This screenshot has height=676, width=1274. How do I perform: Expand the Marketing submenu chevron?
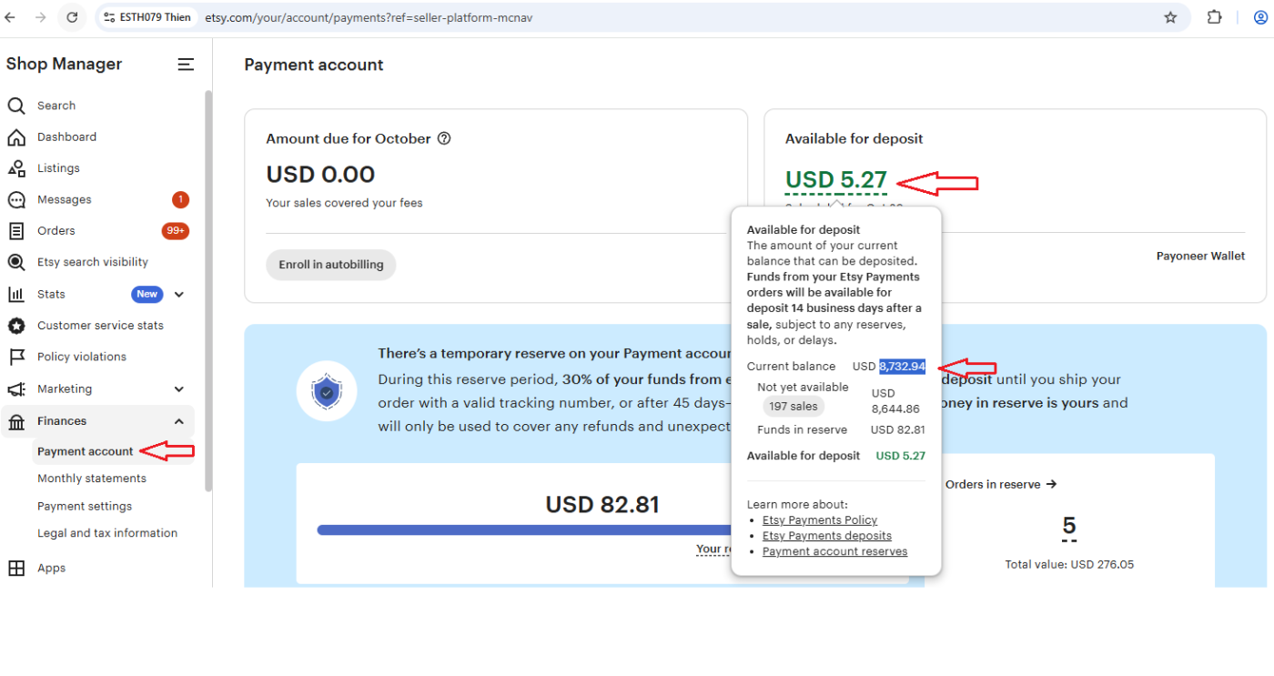click(179, 389)
